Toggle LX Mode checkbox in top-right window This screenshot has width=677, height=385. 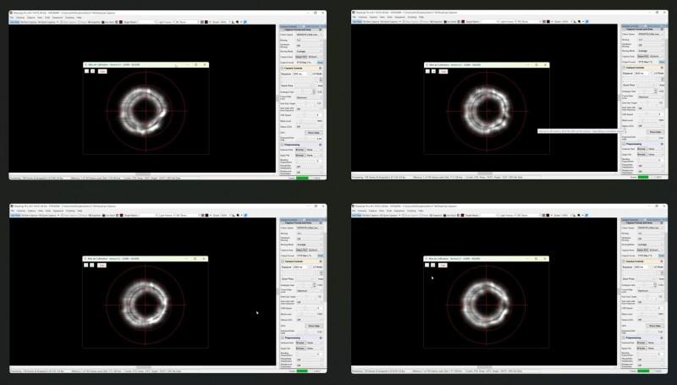pyautogui.click(x=652, y=74)
